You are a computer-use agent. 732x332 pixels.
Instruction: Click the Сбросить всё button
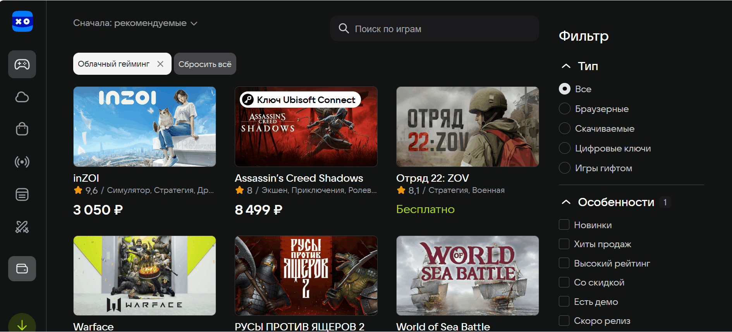[205, 64]
